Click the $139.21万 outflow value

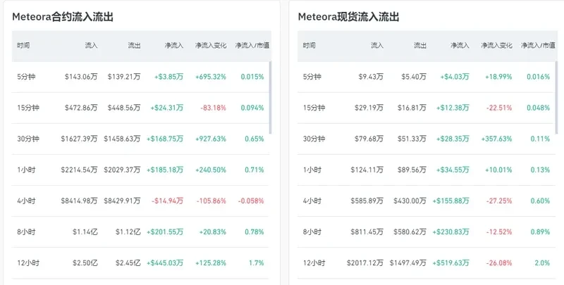click(x=124, y=77)
